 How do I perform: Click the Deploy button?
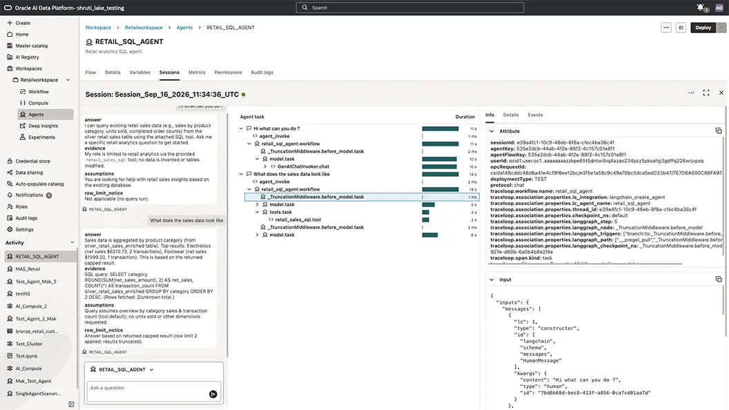[x=703, y=28]
